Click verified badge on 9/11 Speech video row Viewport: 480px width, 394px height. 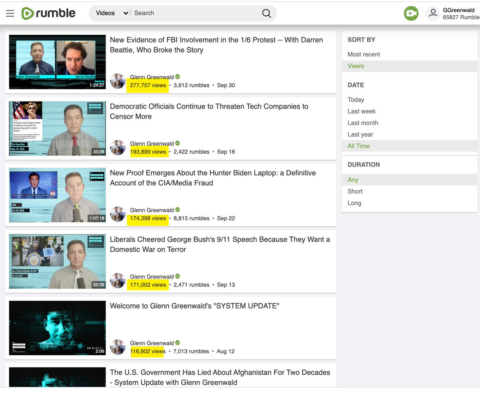point(178,276)
